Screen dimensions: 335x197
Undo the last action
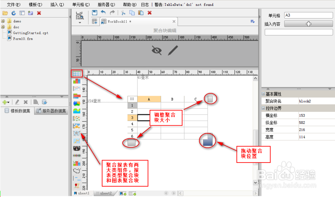104,13
